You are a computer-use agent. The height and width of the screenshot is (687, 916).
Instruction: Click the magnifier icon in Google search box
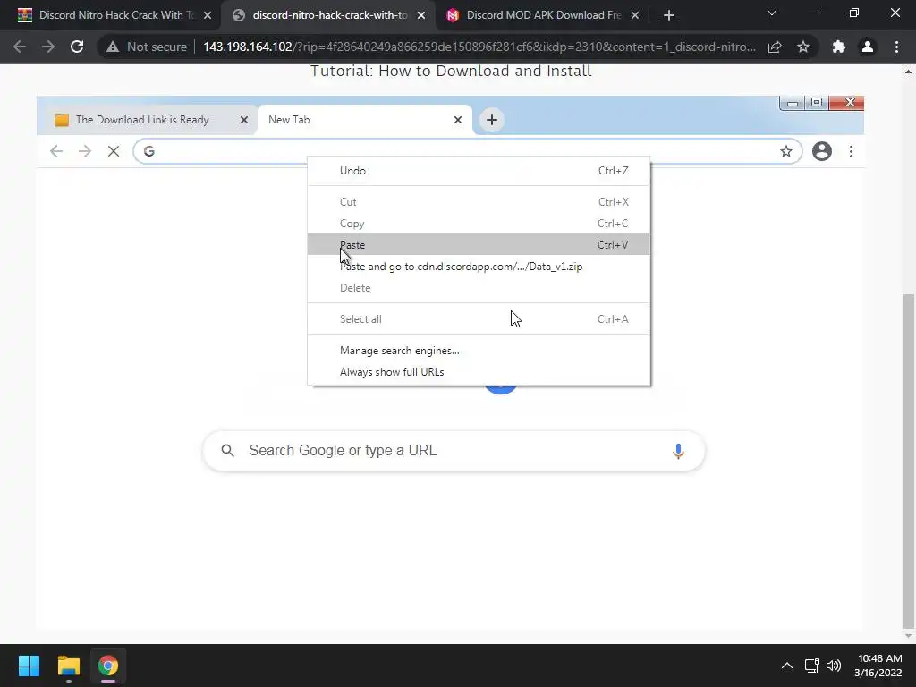[228, 451]
